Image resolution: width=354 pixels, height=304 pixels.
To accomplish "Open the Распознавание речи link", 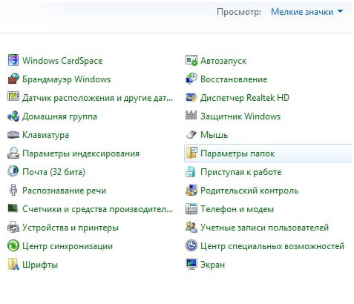I will click(x=64, y=191).
